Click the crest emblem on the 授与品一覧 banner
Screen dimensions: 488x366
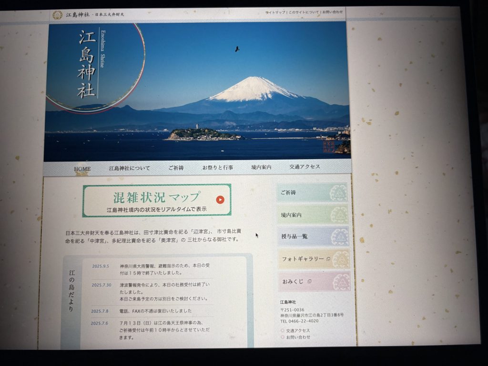[x=339, y=237]
